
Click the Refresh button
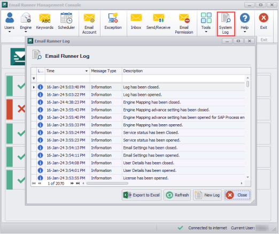click(177, 195)
